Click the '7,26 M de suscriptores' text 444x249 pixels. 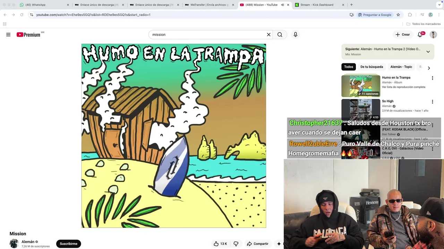(35, 247)
